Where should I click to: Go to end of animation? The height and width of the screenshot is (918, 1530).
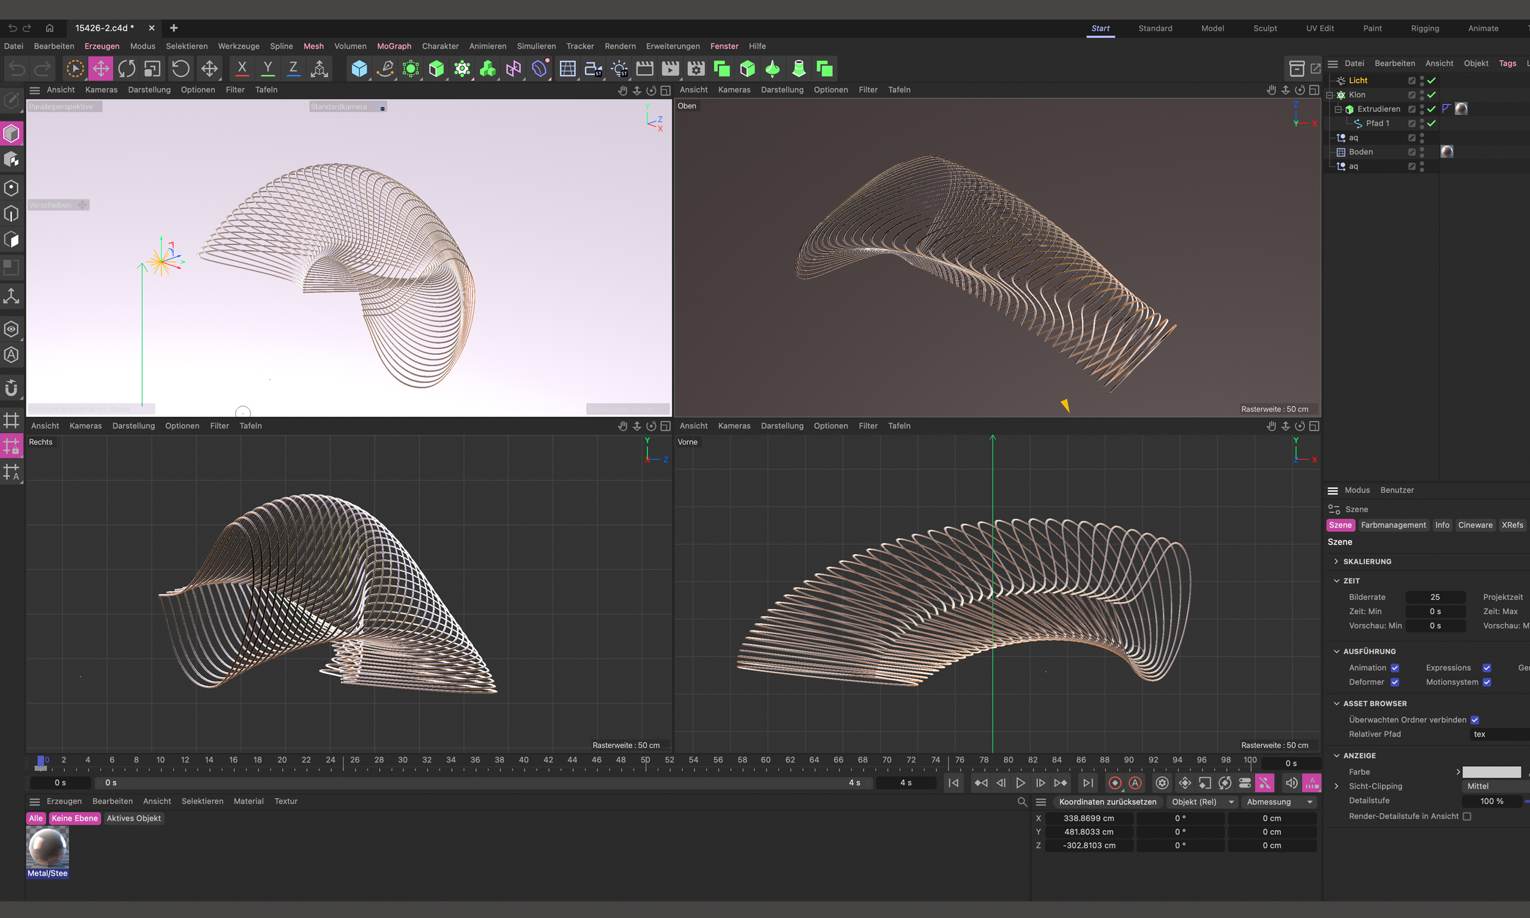[x=1088, y=783]
